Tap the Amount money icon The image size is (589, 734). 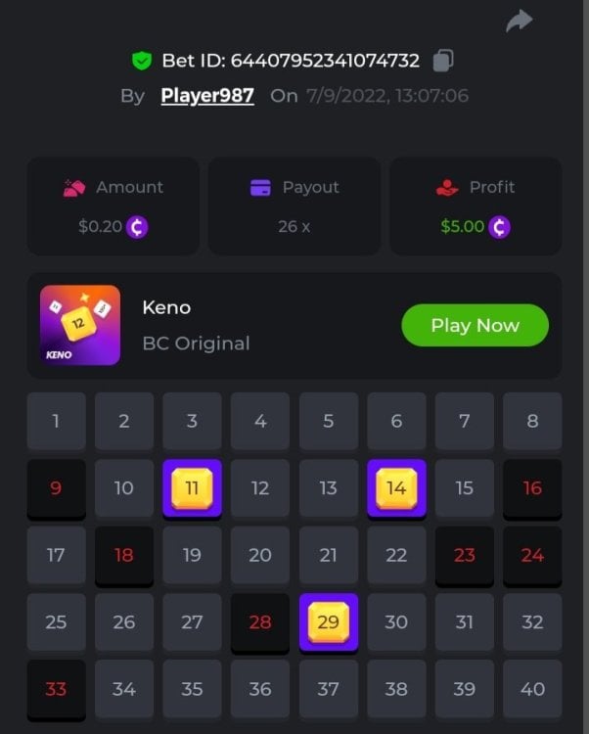(74, 188)
